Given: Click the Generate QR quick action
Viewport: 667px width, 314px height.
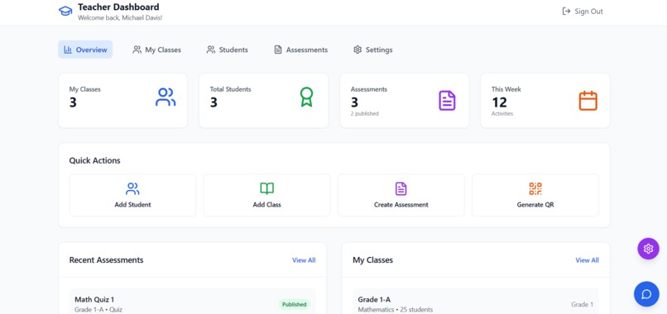Looking at the screenshot, I should [x=535, y=195].
